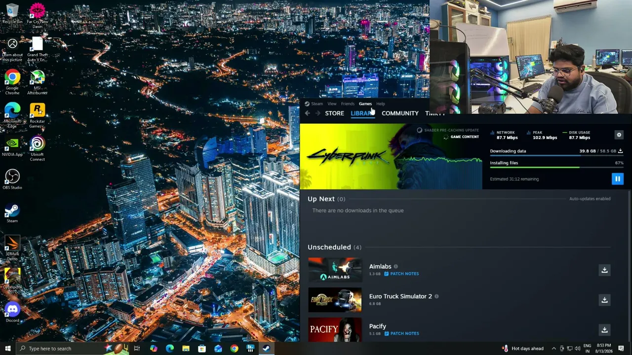This screenshot has height=355, width=632.
Task: Open download settings gear in Steam
Action: pyautogui.click(x=619, y=135)
